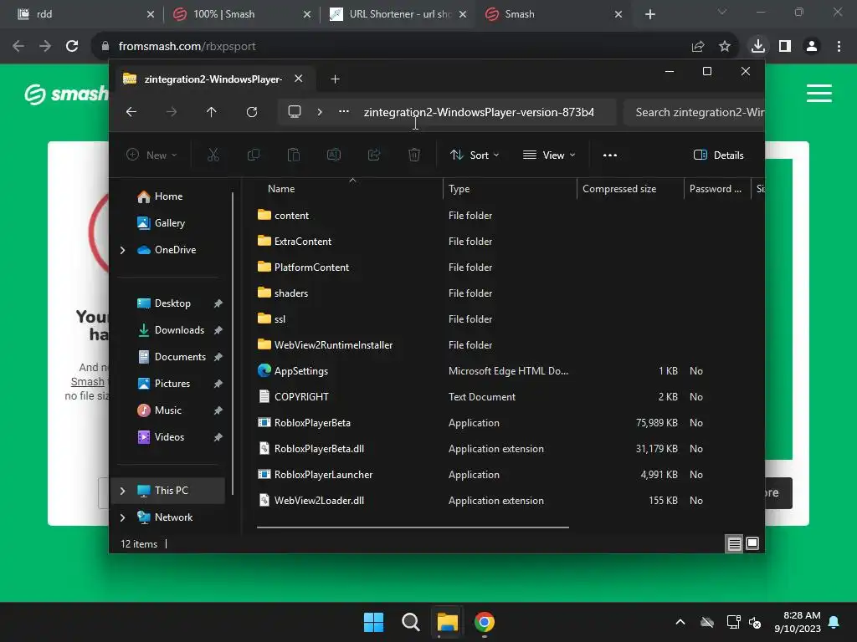Click the horizontal scrollbar in file list

click(x=413, y=527)
